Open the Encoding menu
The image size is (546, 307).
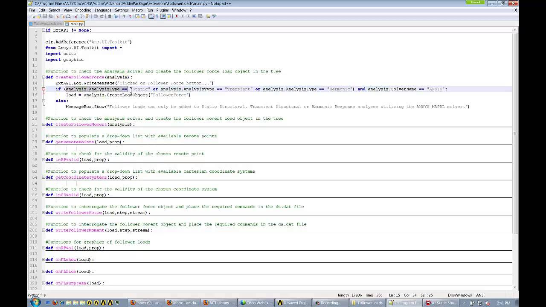point(83,10)
